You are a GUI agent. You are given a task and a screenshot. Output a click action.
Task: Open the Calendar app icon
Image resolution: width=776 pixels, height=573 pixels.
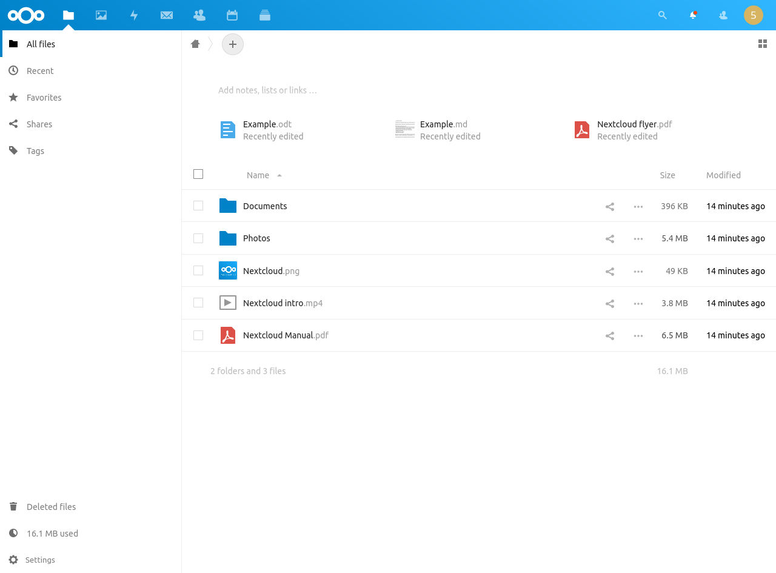point(232,15)
